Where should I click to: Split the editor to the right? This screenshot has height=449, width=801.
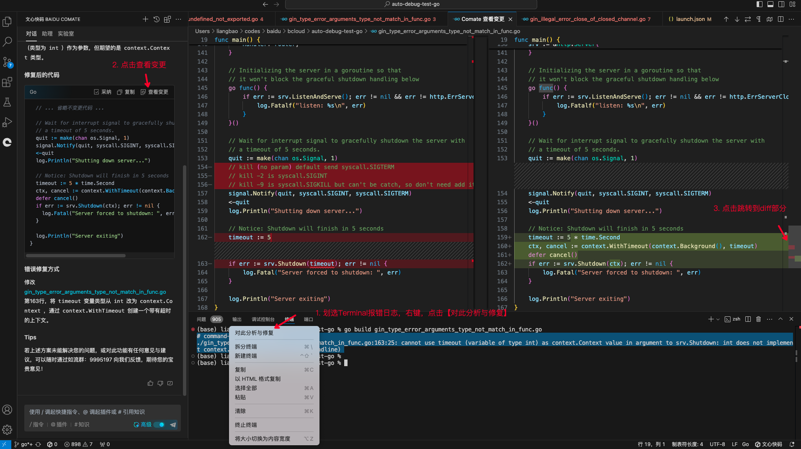[780, 19]
